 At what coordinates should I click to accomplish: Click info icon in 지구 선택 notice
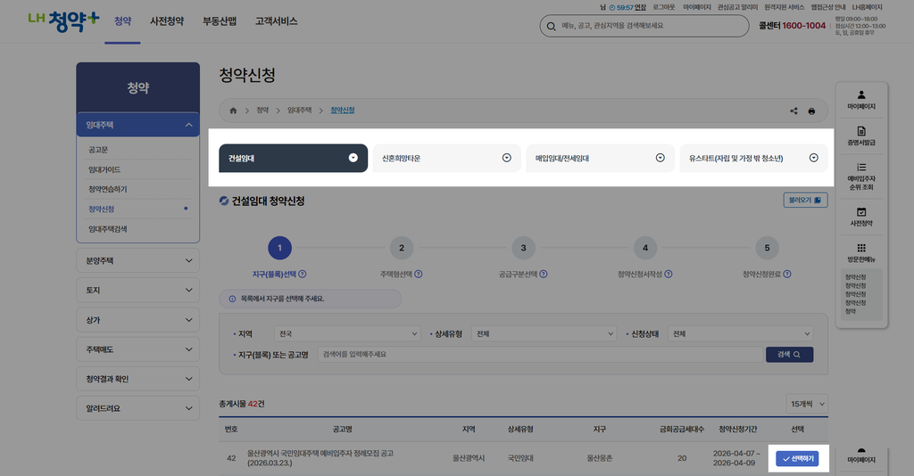pos(233,300)
